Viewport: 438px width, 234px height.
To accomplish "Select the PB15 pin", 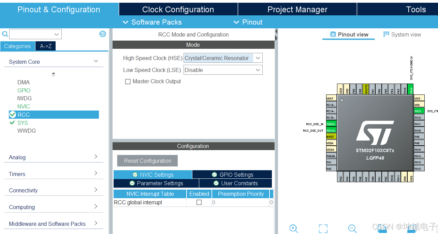I will coord(419,149).
